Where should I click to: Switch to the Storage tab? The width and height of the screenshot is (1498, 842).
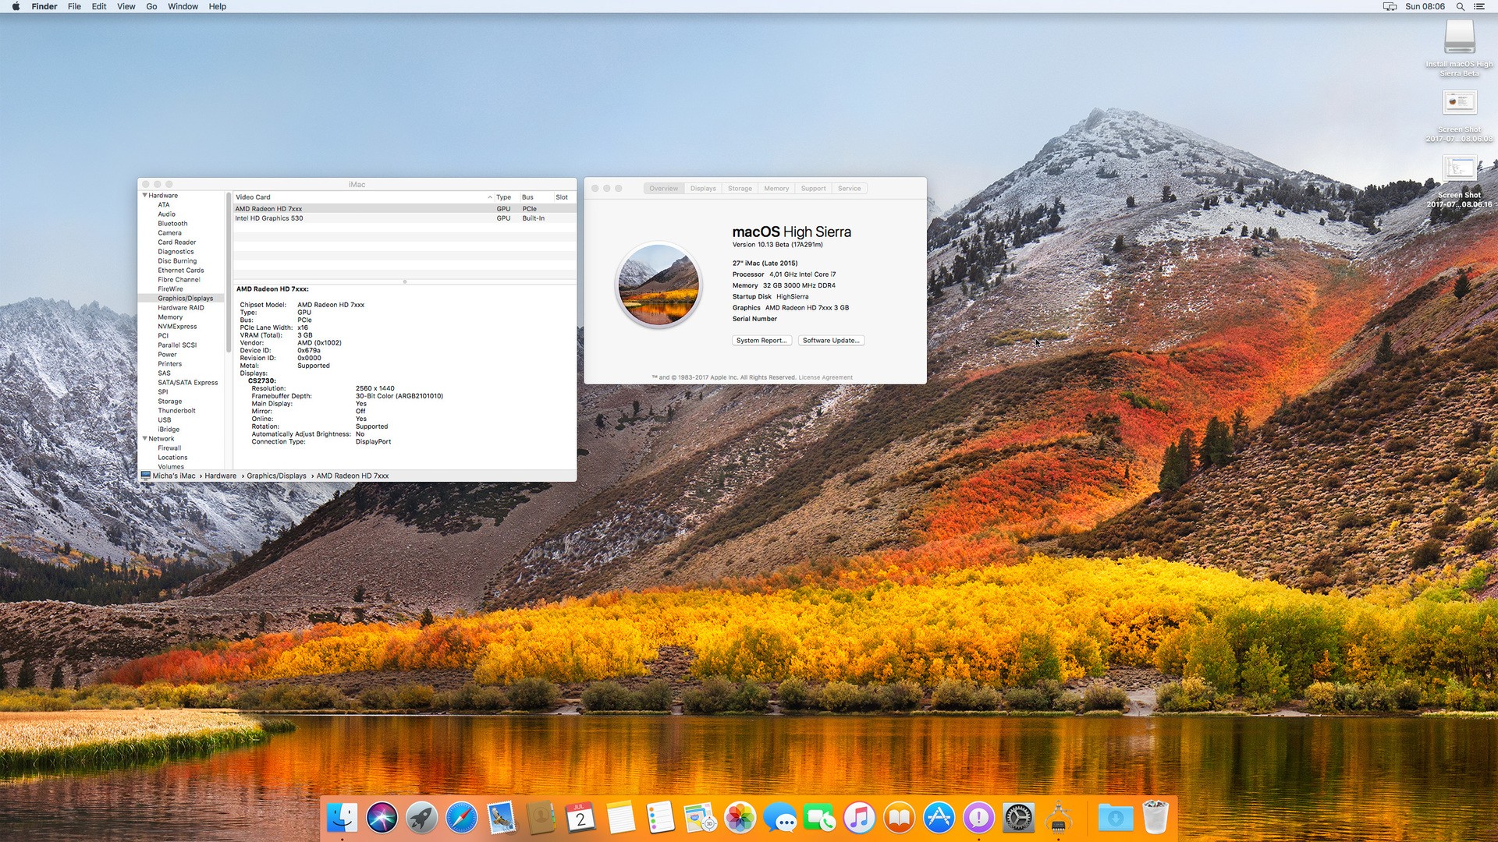(x=740, y=189)
